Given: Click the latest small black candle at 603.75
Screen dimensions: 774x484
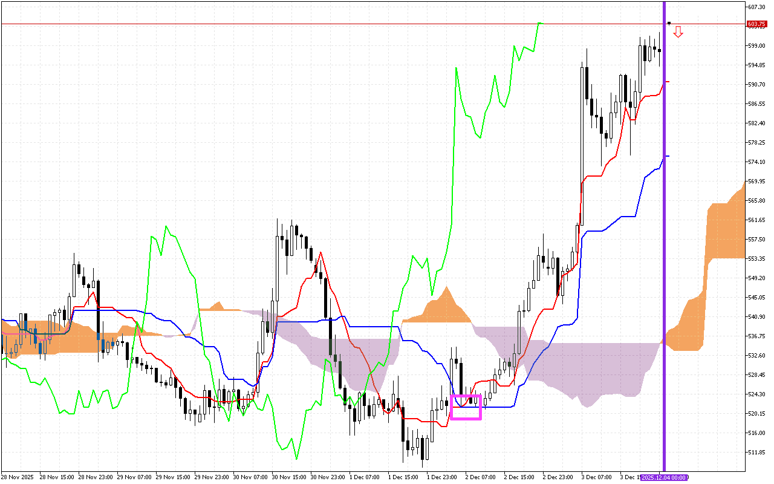Looking at the screenshot, I should point(669,23).
